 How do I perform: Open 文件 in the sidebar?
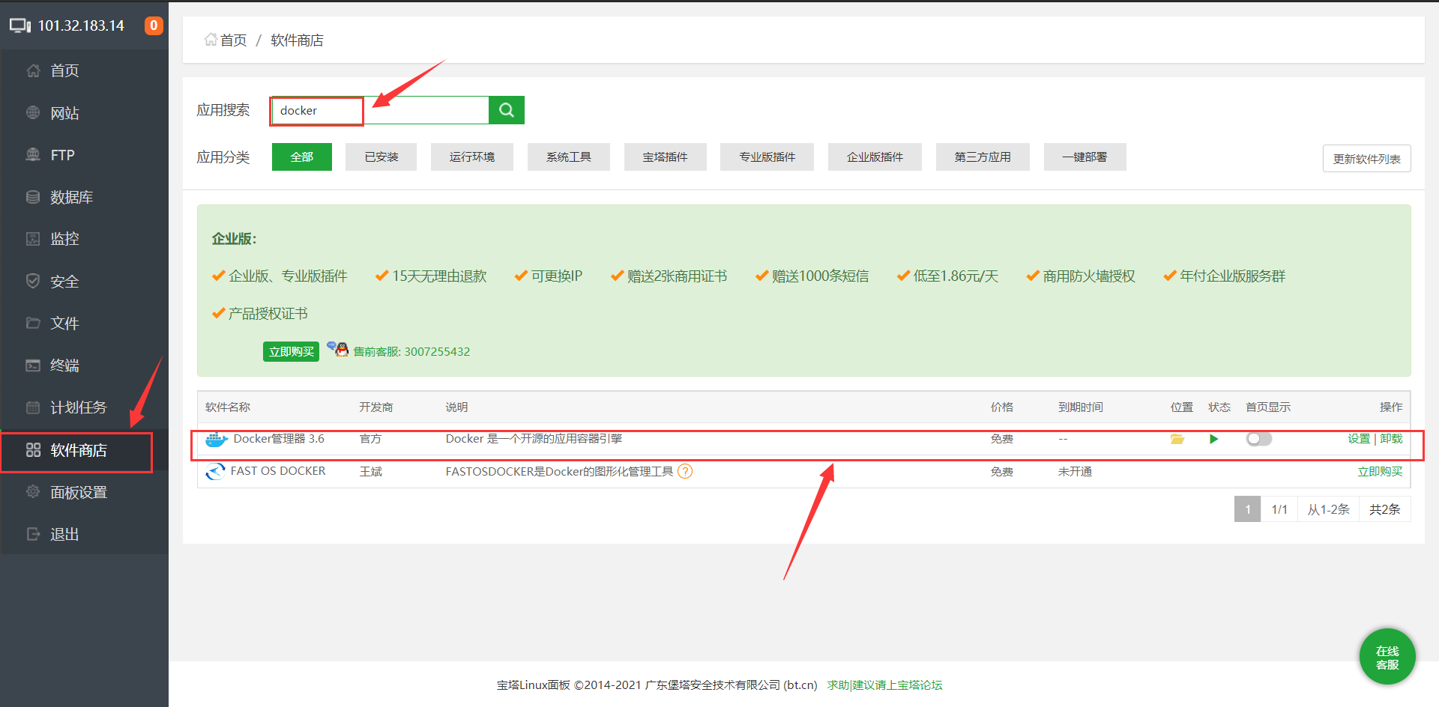click(x=84, y=324)
